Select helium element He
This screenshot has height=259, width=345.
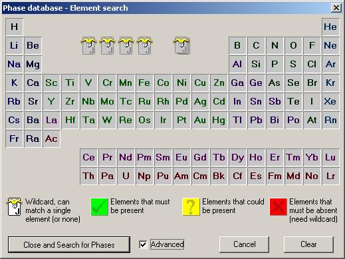(x=330, y=27)
